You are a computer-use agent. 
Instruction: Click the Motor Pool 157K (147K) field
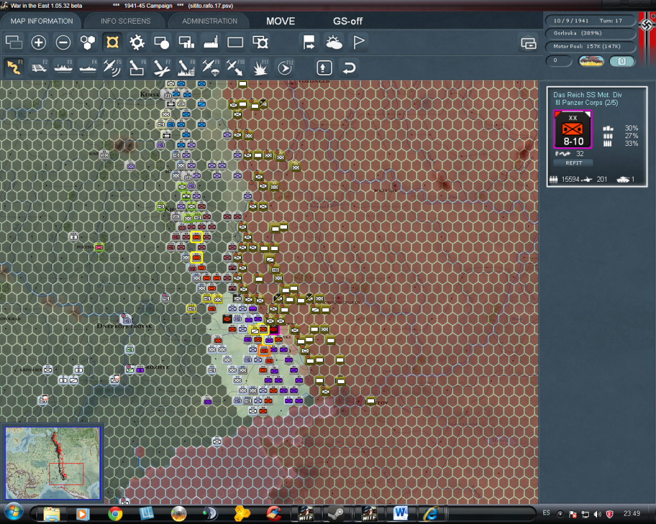pyautogui.click(x=590, y=46)
